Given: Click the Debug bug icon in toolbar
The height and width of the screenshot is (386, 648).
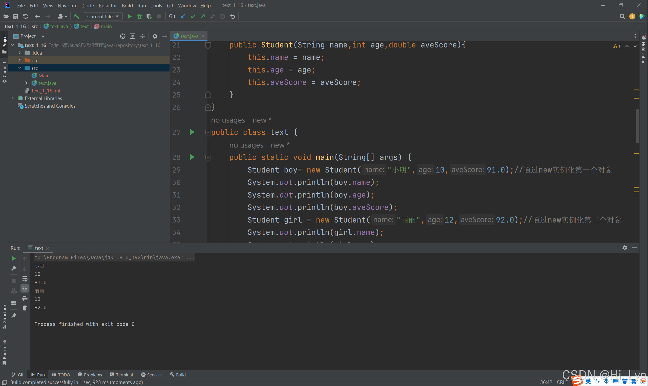Looking at the screenshot, I should [x=139, y=16].
